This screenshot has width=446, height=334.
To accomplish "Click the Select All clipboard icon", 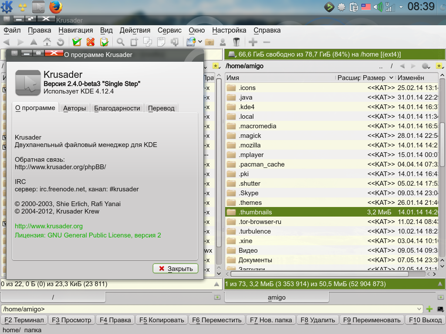I will click(77, 42).
